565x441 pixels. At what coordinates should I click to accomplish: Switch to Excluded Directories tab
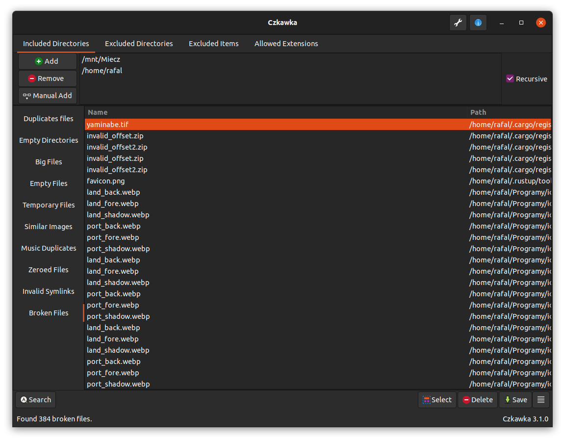[139, 44]
